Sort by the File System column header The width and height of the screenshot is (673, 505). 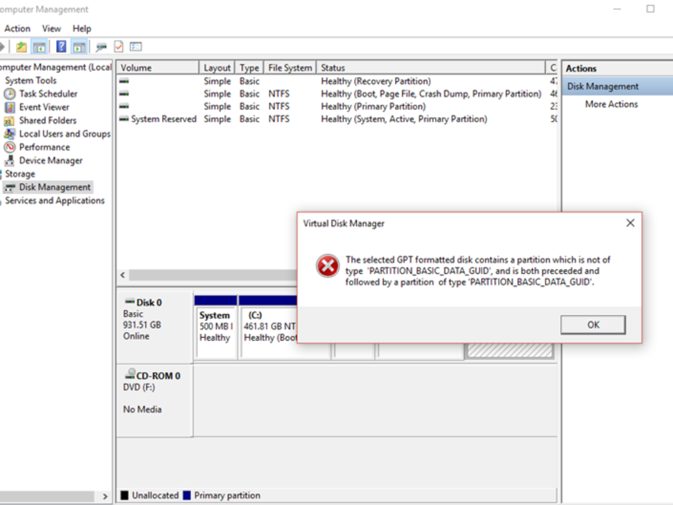pyautogui.click(x=290, y=68)
